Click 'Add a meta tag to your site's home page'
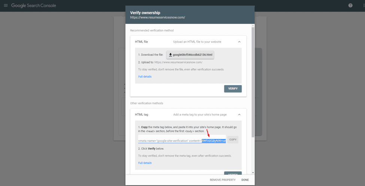 click(x=200, y=115)
